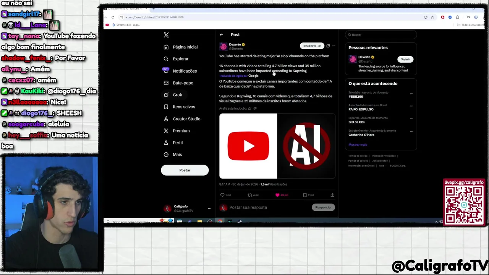This screenshot has width=489, height=275.
Task: Click the X logo in the sidebar
Action: [166, 35]
